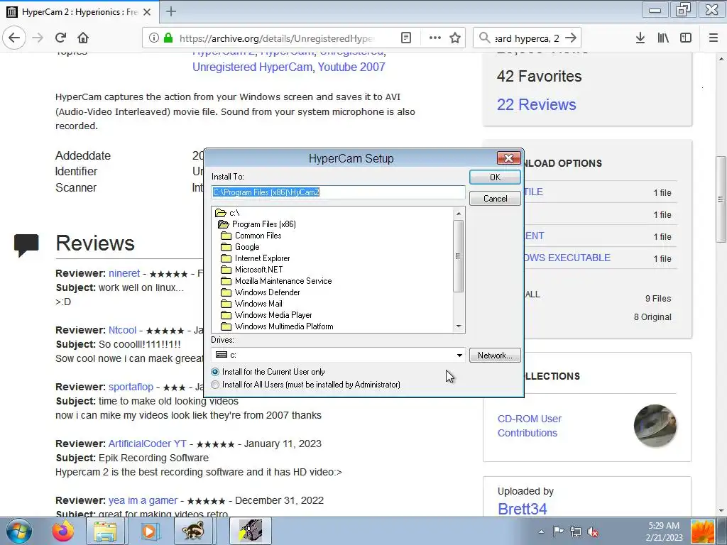Viewport: 727px width, 545px height.
Task: Show site information via the info icon
Action: tap(154, 38)
